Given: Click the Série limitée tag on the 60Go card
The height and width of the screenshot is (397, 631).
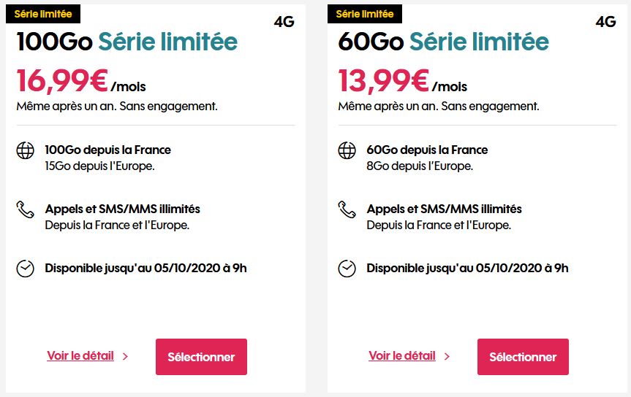Looking at the screenshot, I should 364,14.
